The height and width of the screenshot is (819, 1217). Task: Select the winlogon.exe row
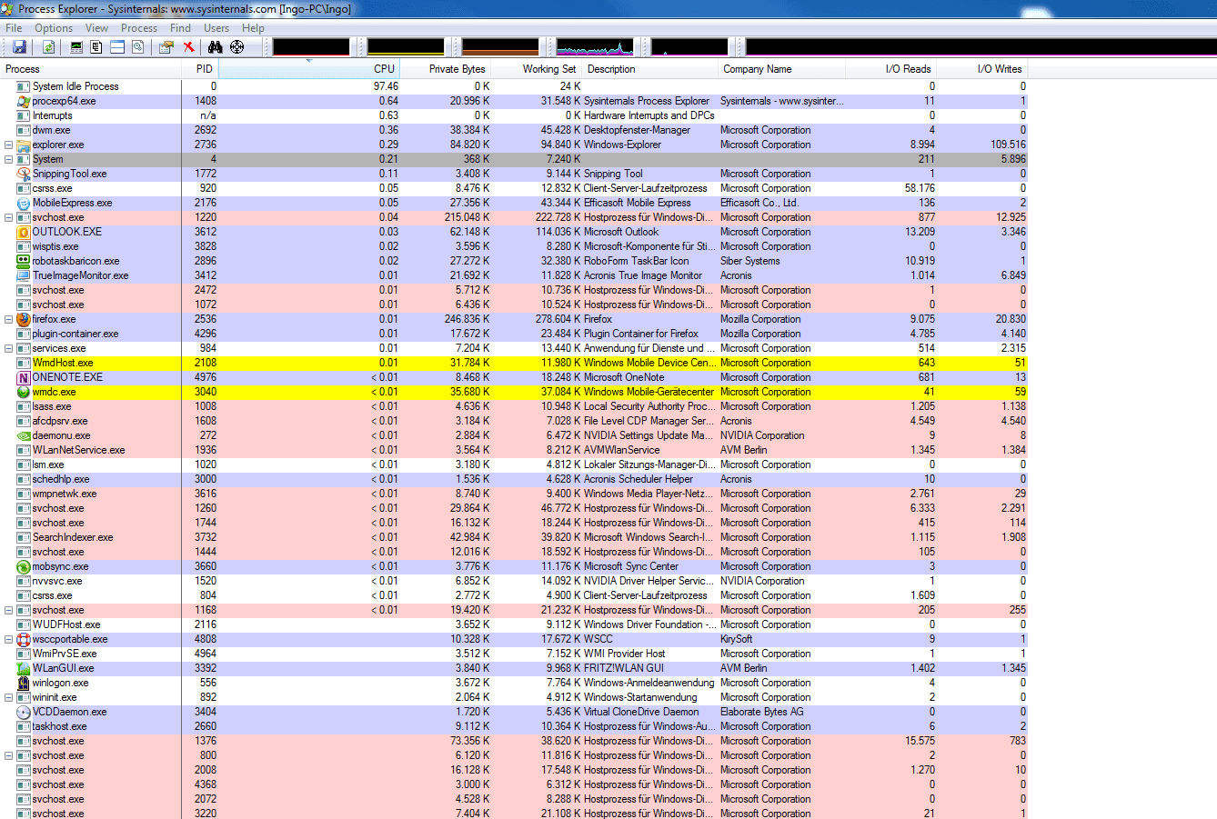[x=514, y=683]
